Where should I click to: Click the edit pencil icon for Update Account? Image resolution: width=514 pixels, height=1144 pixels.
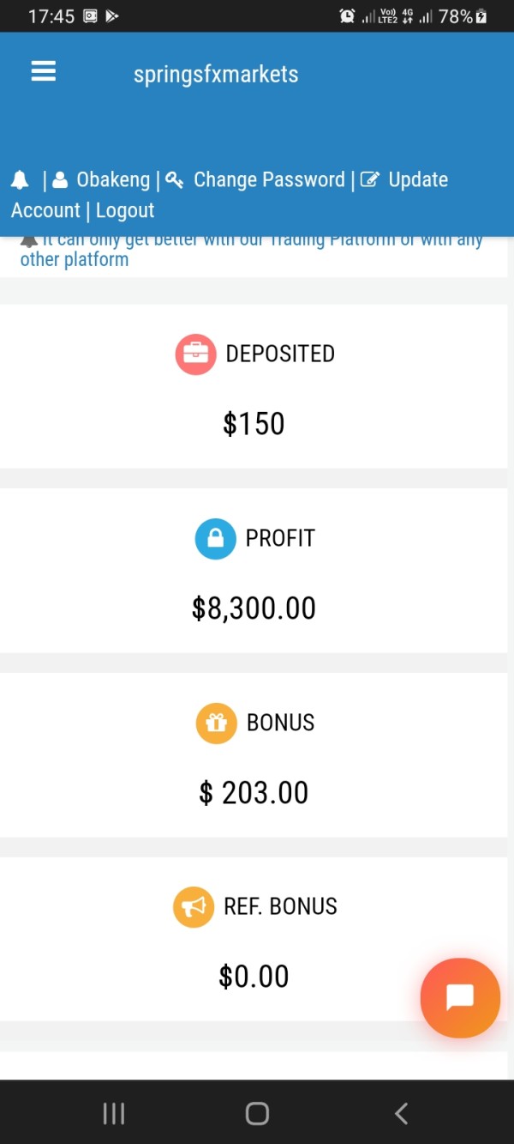coord(370,180)
